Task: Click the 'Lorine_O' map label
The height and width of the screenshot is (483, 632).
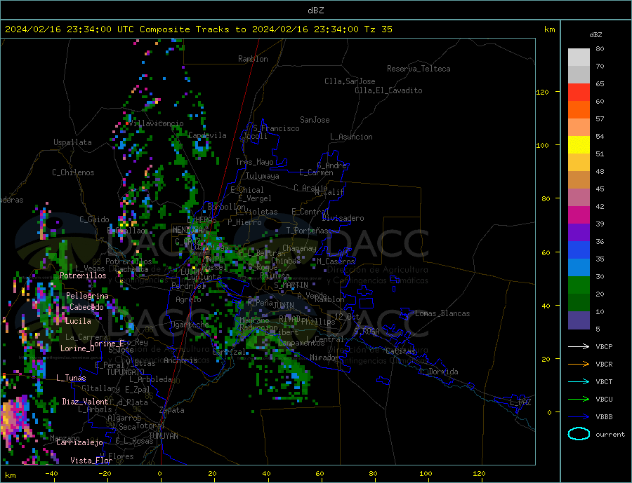Action: pyautogui.click(x=77, y=348)
